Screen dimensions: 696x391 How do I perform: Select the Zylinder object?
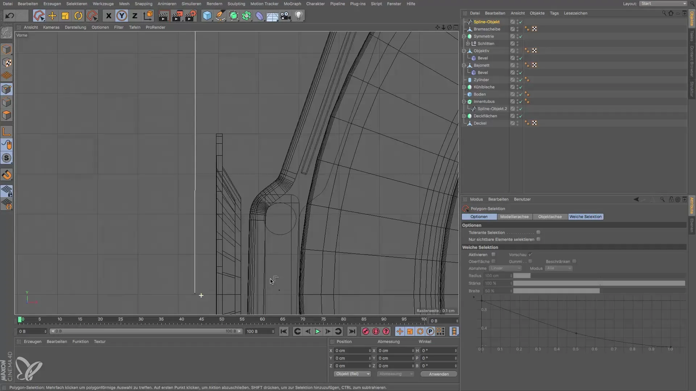point(481,80)
